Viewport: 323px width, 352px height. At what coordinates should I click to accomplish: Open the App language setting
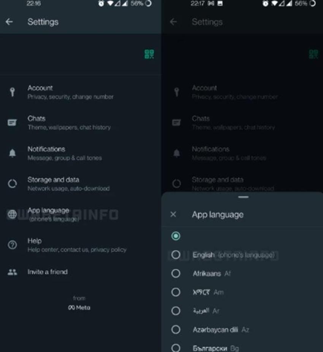[x=81, y=214]
